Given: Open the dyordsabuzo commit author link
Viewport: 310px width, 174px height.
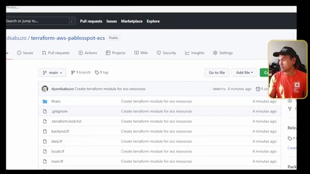Looking at the screenshot, I should (62, 89).
